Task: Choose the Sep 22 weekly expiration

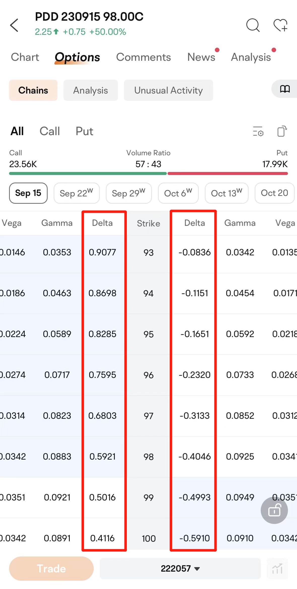Action: 76,193
